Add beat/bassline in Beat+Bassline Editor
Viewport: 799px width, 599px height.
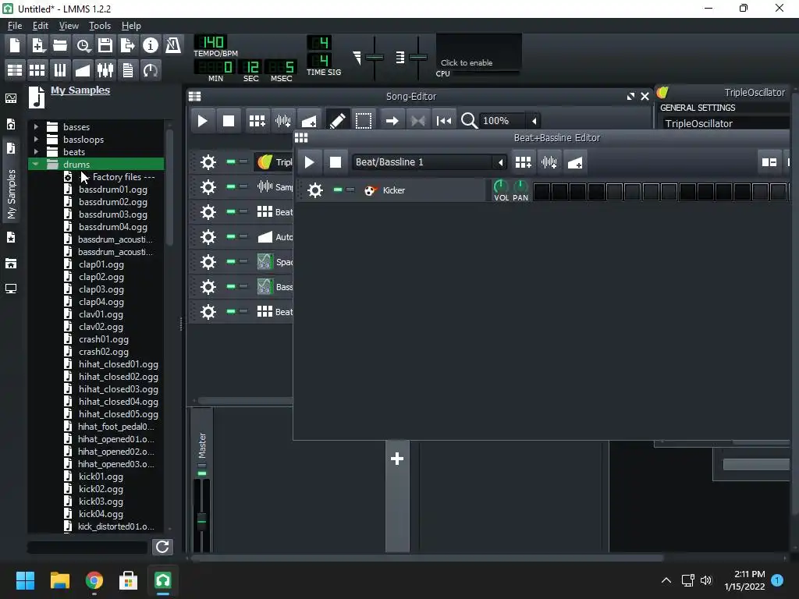coord(524,162)
